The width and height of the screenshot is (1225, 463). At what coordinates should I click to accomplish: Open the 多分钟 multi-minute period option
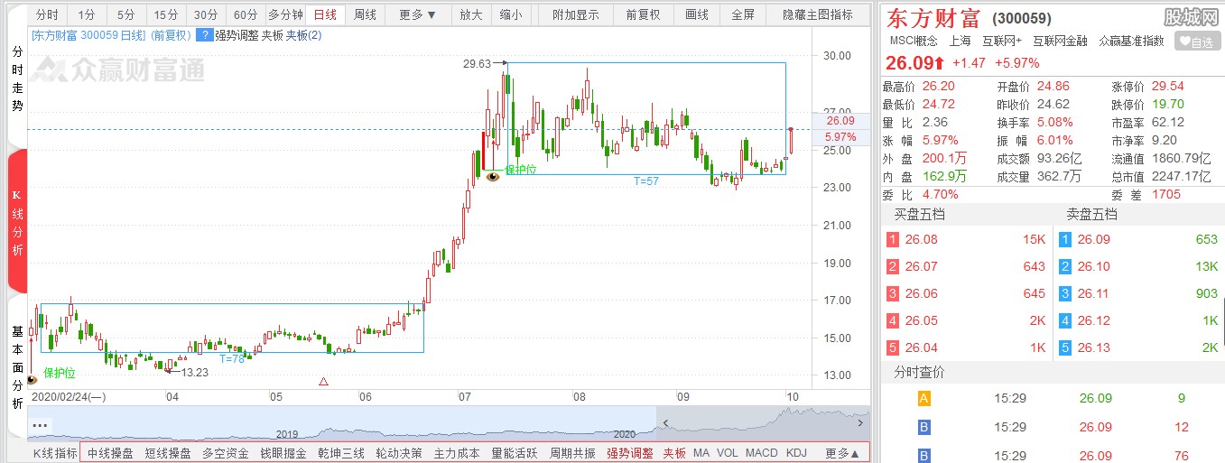(x=285, y=14)
